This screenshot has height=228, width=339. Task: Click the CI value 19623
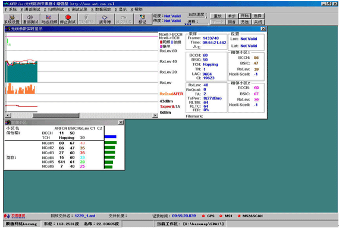pos(209,78)
